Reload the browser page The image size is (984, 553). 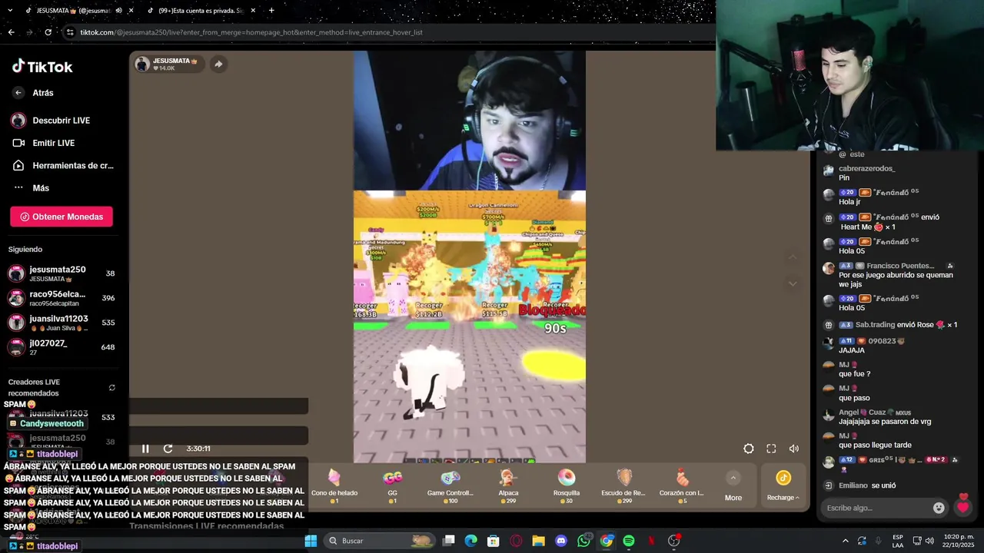pos(48,32)
